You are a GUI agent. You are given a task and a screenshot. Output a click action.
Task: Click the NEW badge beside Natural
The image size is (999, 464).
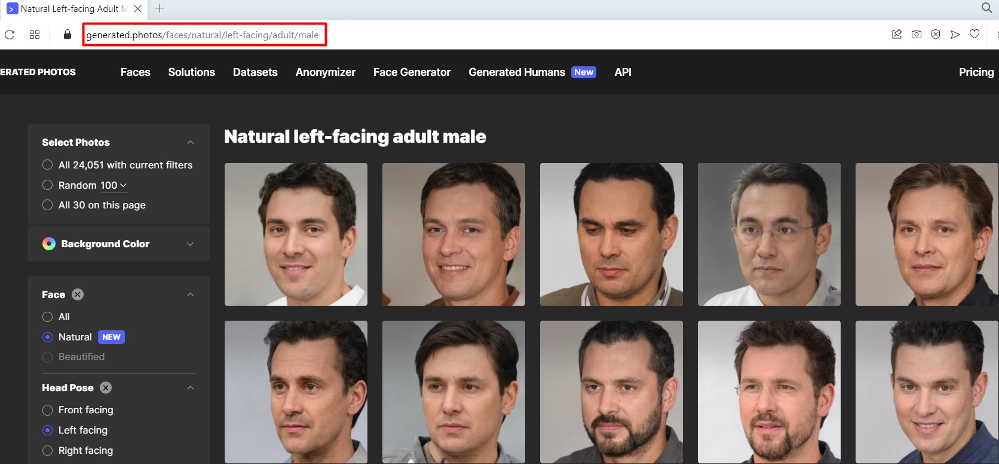point(111,337)
